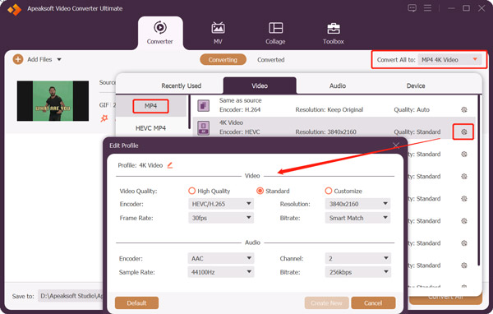
Task: Select the Device format tab
Action: 416,85
